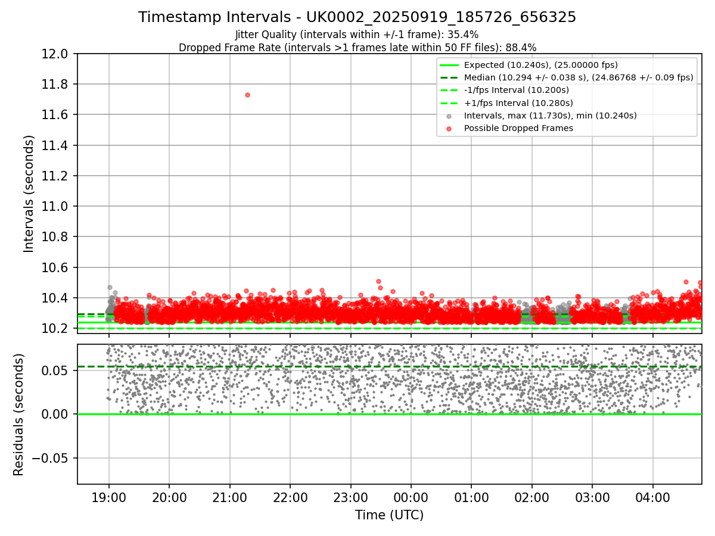Click the solid green line sample for 'Expected'
Viewport: 715px width, 536px height.
click(x=449, y=66)
